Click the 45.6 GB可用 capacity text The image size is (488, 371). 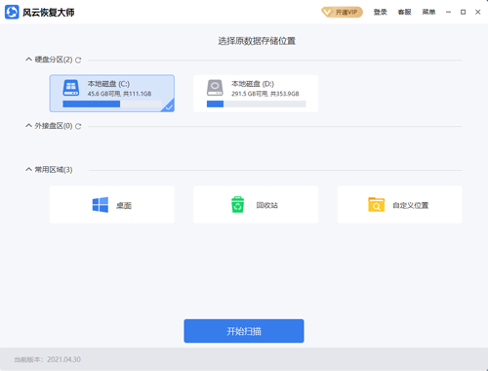tap(119, 94)
